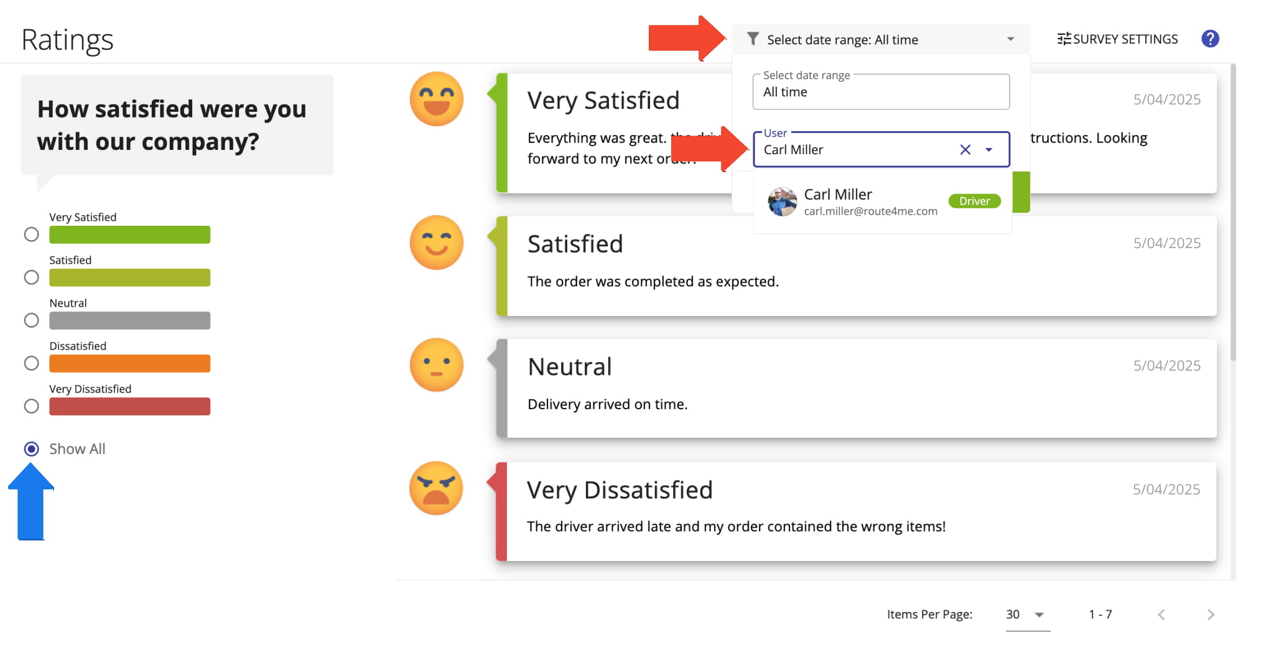Click the blue help question mark icon
This screenshot has width=1274, height=658.
(1210, 39)
